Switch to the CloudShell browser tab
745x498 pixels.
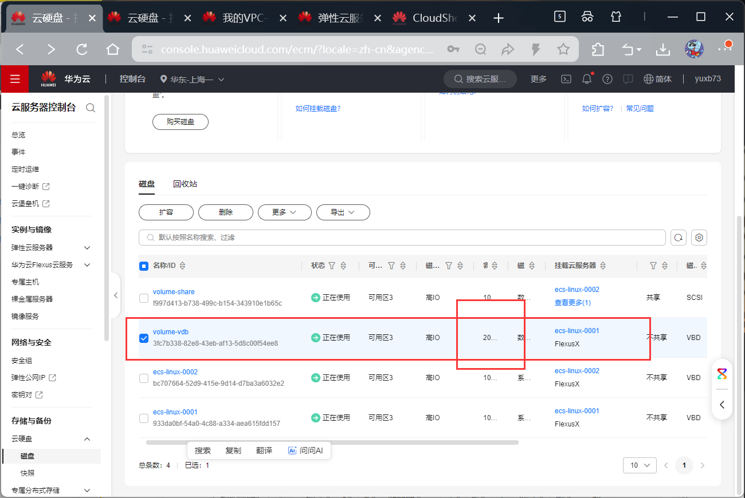click(436, 18)
